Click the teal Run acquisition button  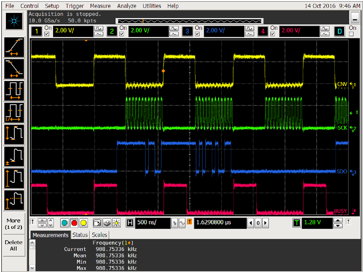[x=65, y=223]
